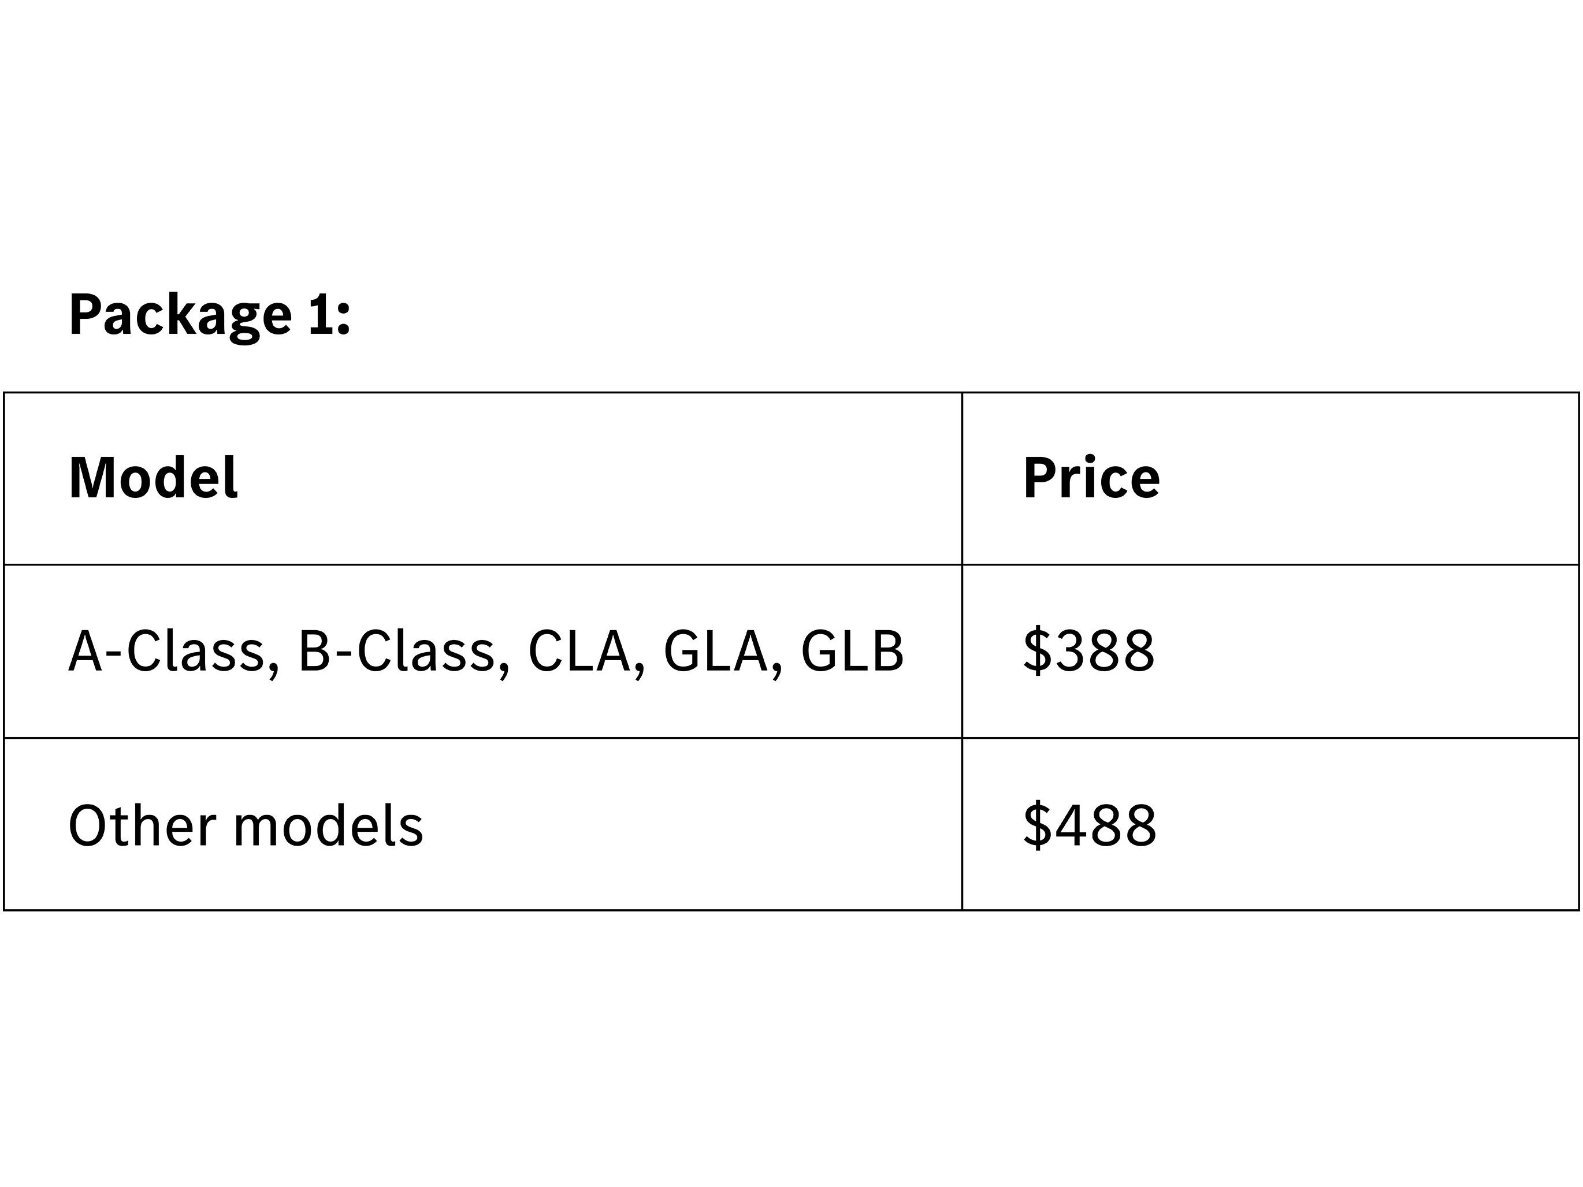Select the A-Class text
Image resolution: width=1583 pixels, height=1187 pixels.
[x=166, y=651]
